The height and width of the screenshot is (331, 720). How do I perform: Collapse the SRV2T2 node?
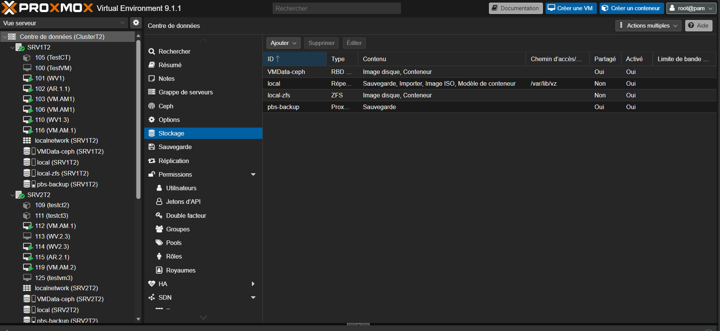(x=12, y=195)
